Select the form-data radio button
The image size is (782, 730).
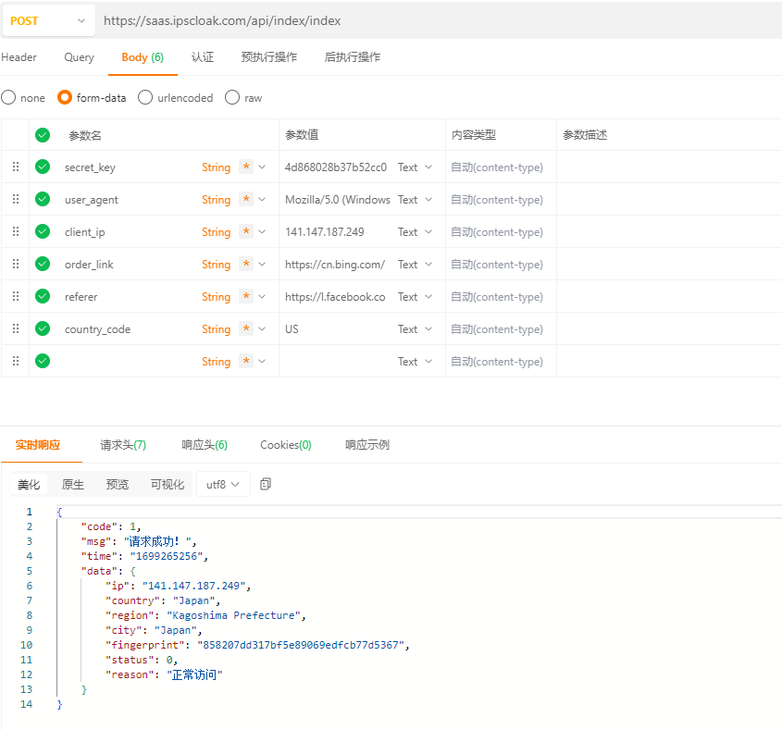click(x=65, y=97)
